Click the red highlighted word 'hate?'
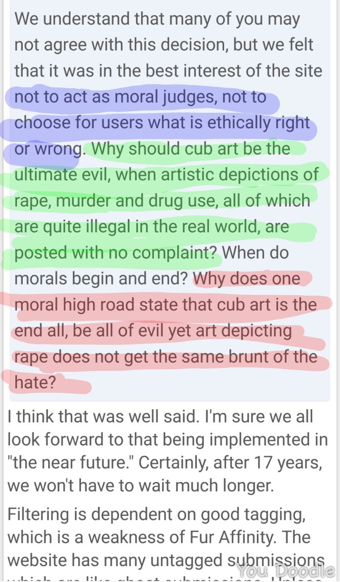This screenshot has height=582, width=340. point(35,382)
